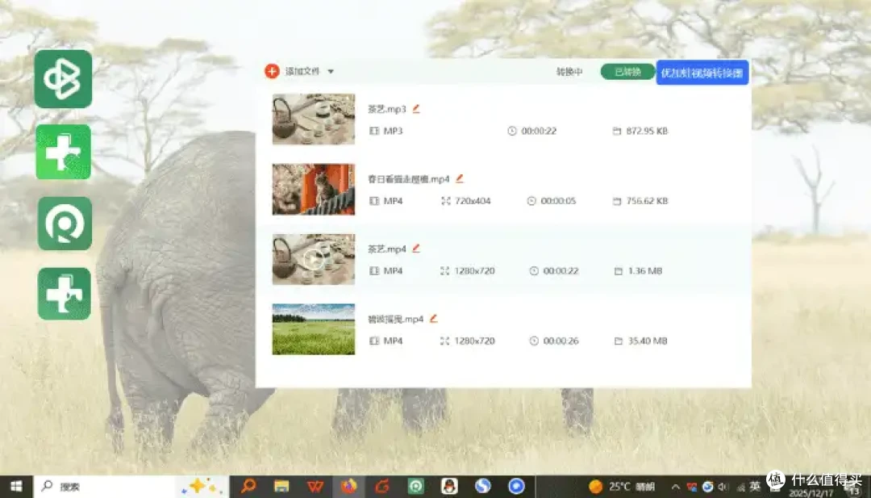Viewport: 871px width, 498px height.
Task: Select the file name 春日看猫走屋檐.mp4
Action: tap(409, 179)
